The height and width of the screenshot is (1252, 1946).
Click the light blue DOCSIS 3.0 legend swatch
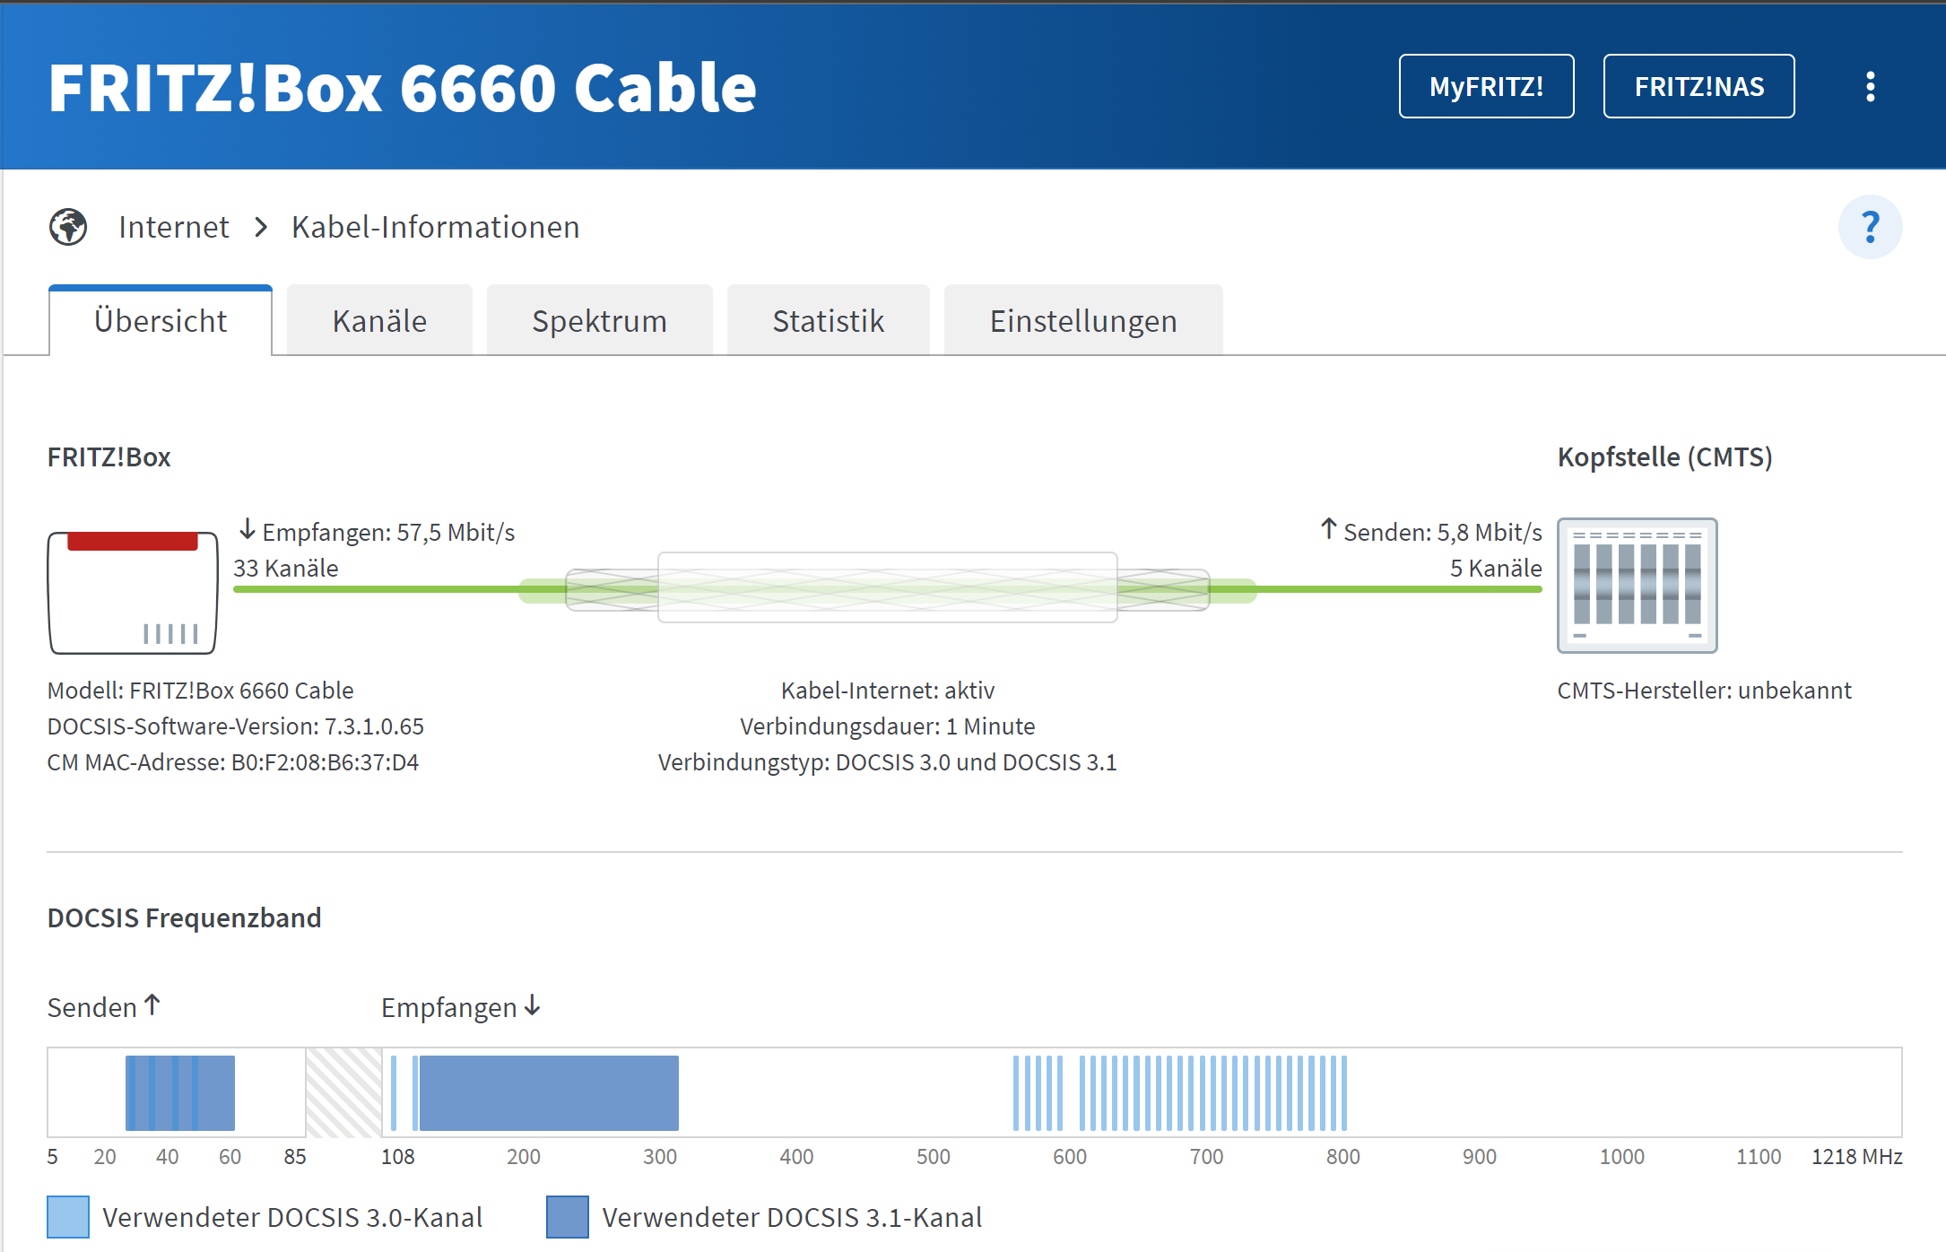click(x=68, y=1217)
